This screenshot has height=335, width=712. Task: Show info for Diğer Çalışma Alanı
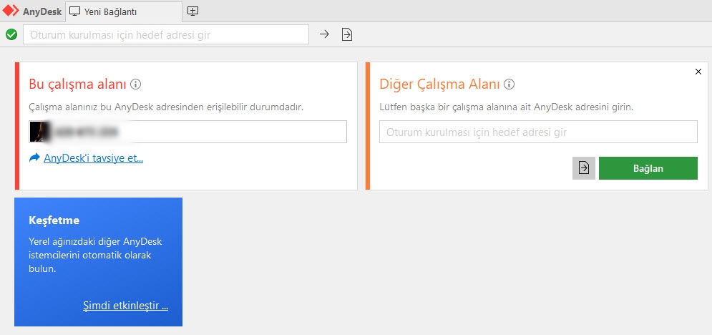click(x=509, y=84)
